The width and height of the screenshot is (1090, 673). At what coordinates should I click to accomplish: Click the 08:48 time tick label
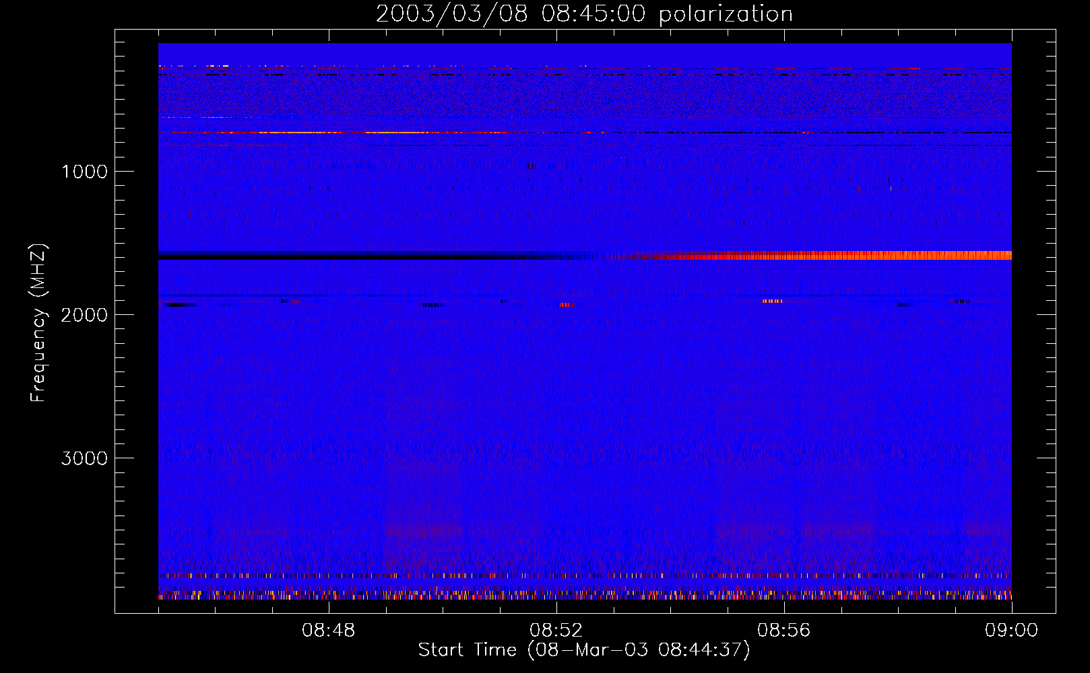point(329,631)
